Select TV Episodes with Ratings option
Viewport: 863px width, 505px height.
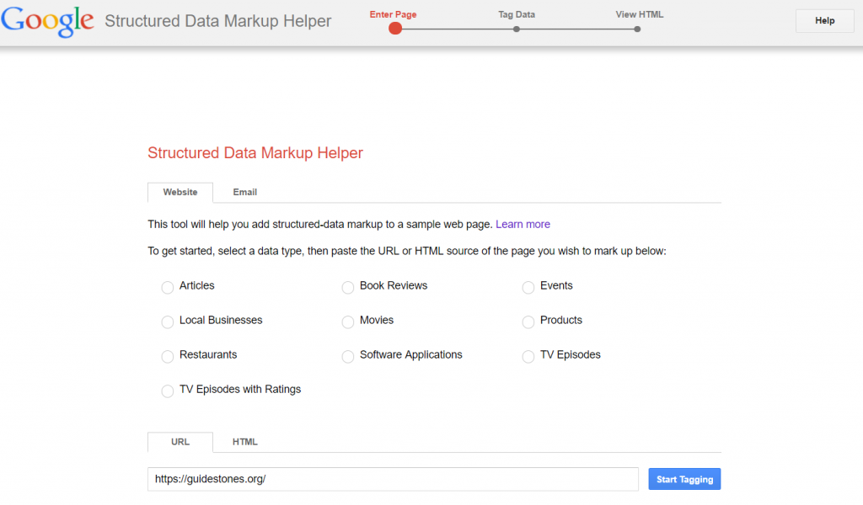point(168,391)
